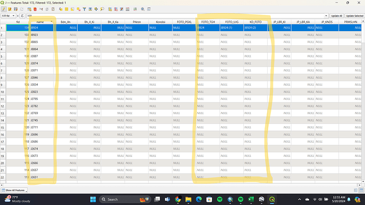The width and height of the screenshot is (365, 205).
Task: Open File Explorer from the taskbar
Action: click(x=188, y=199)
